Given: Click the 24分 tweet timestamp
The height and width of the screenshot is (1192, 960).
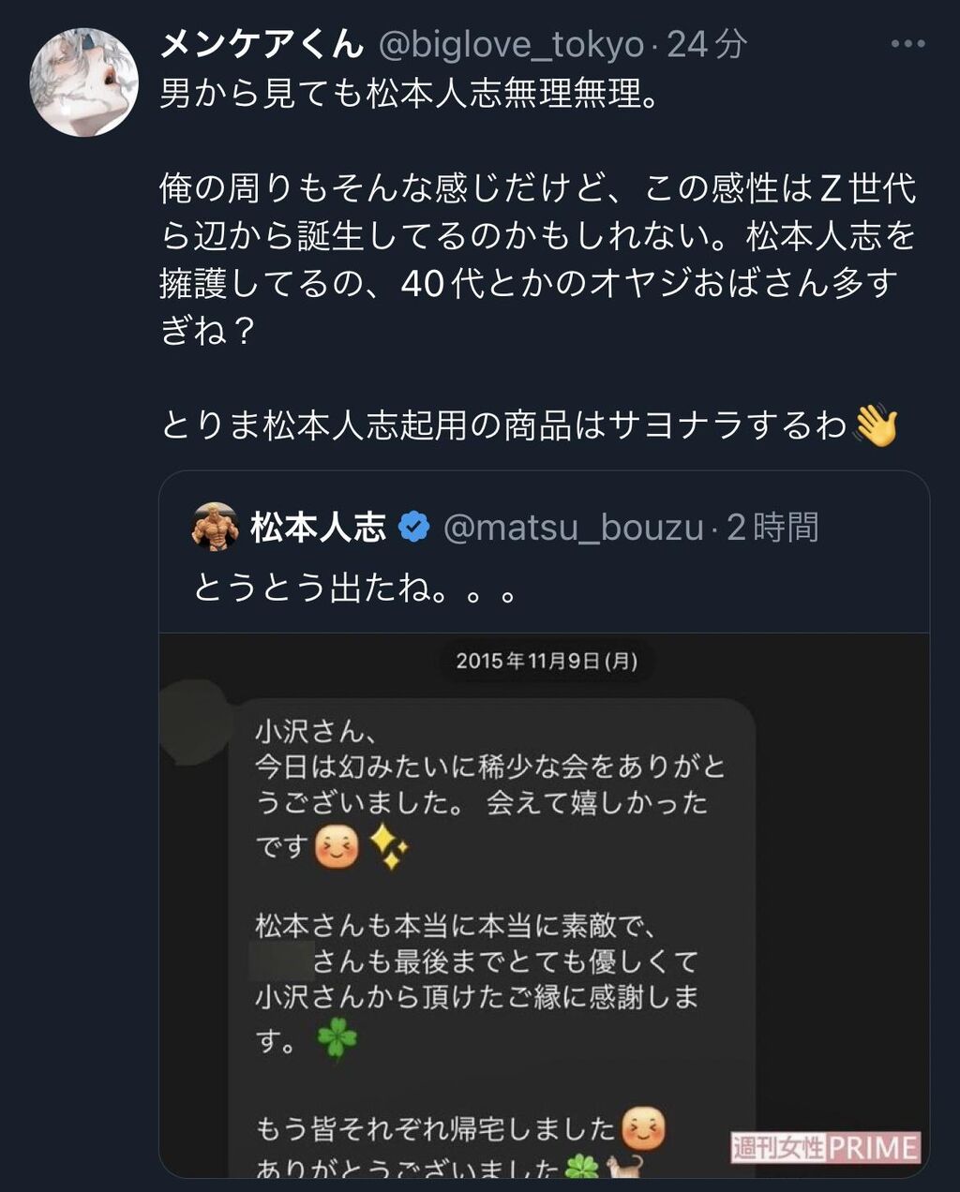Looking at the screenshot, I should [708, 44].
